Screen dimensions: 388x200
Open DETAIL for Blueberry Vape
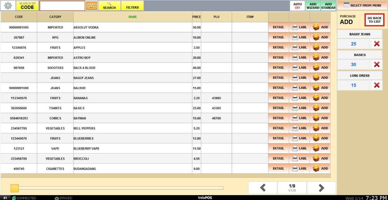[x=278, y=149]
